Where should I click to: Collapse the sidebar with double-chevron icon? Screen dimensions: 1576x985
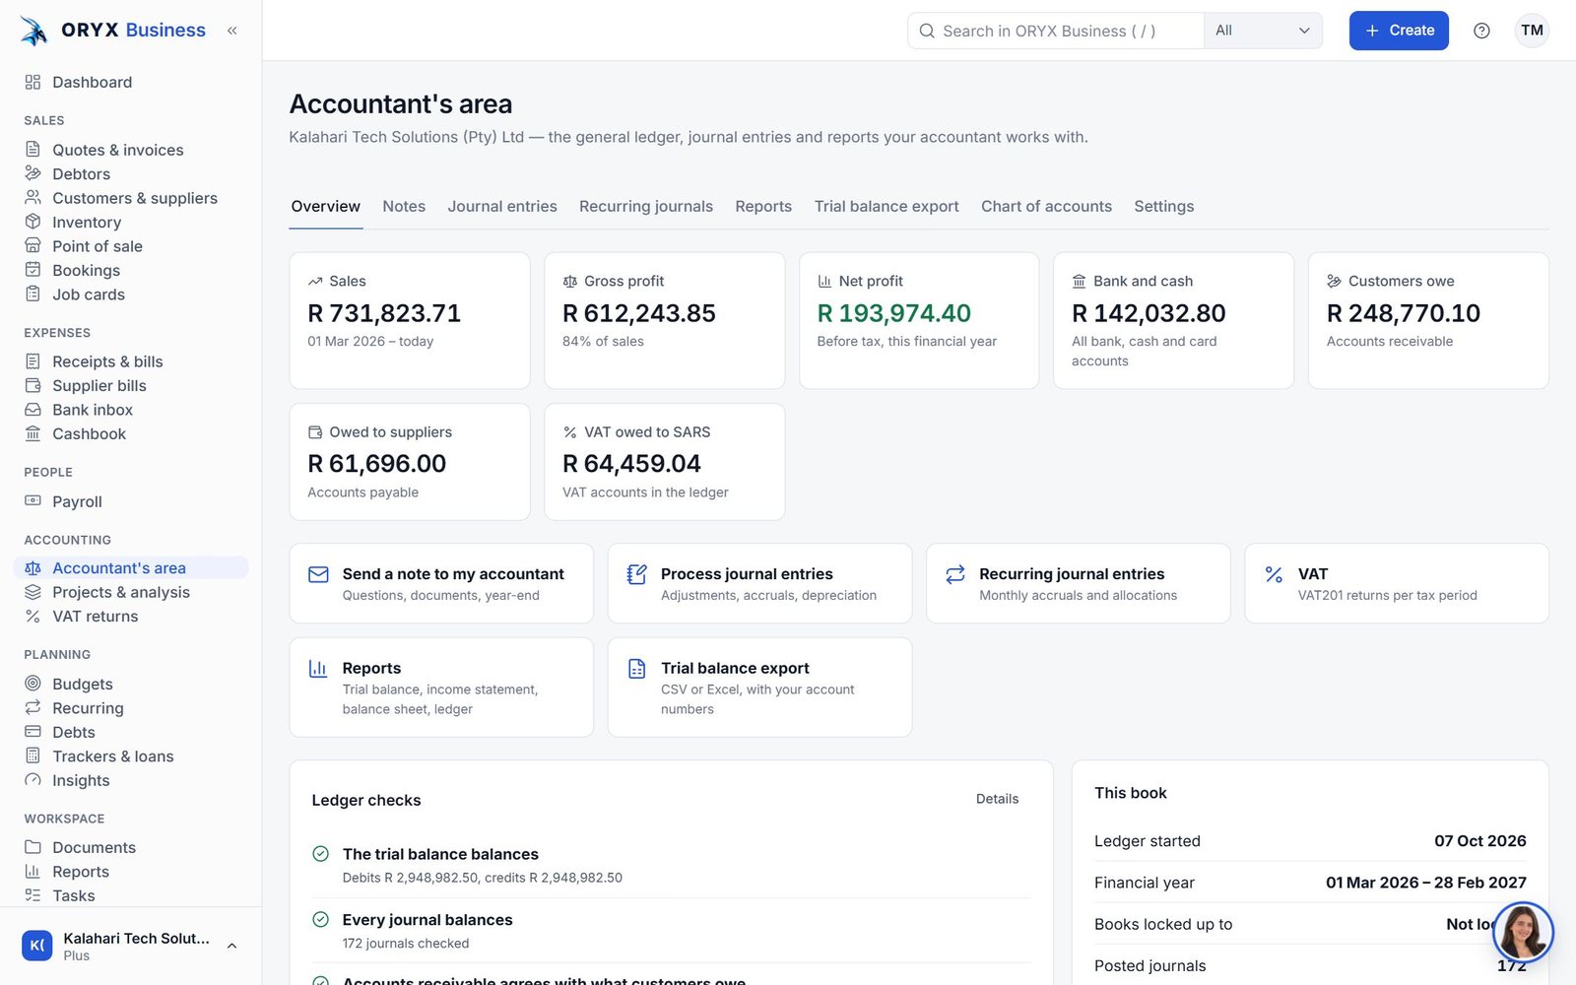point(232,31)
